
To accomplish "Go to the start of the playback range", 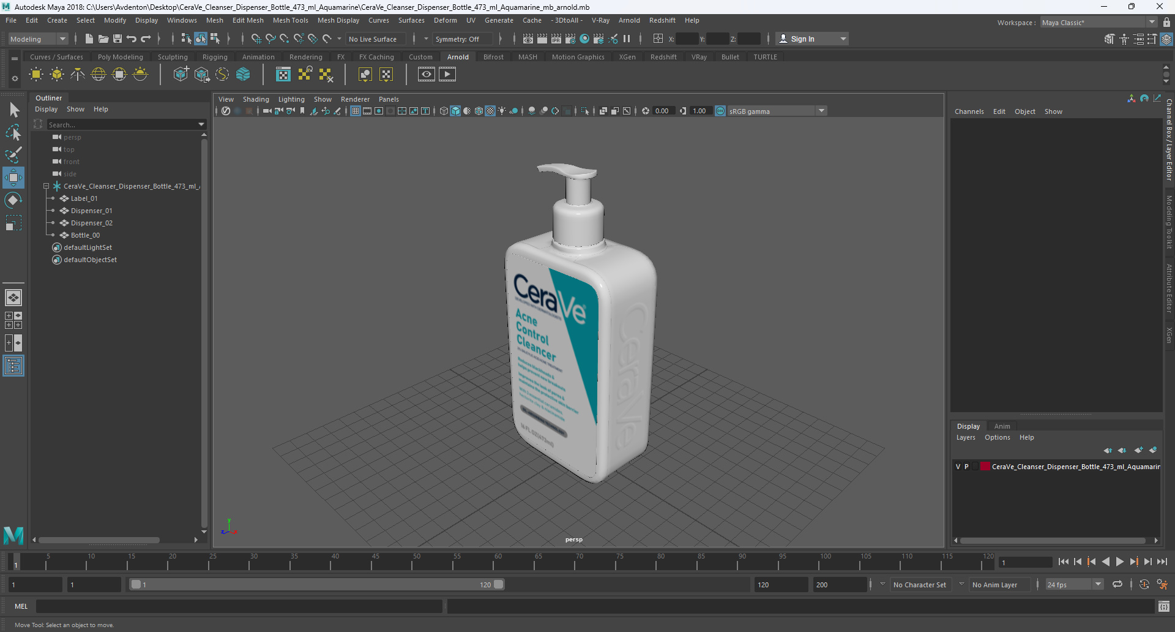I will [x=1063, y=562].
